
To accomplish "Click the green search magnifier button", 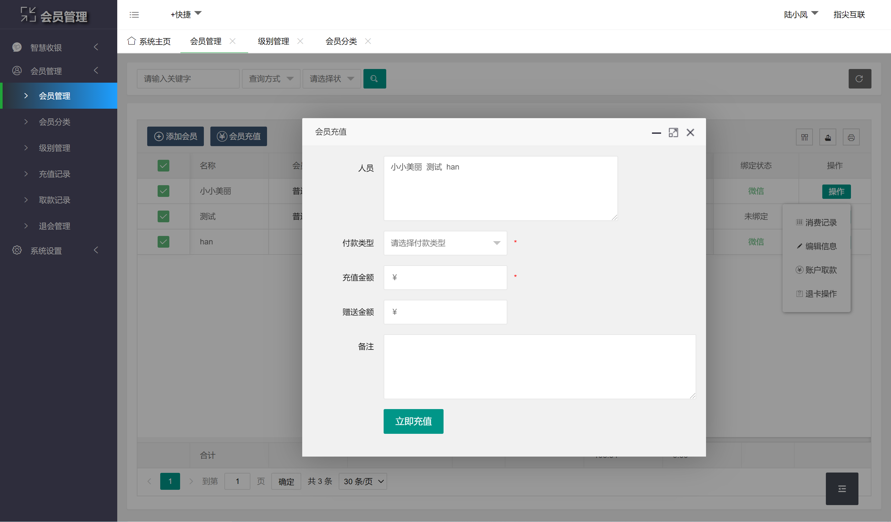I will pyautogui.click(x=375, y=78).
